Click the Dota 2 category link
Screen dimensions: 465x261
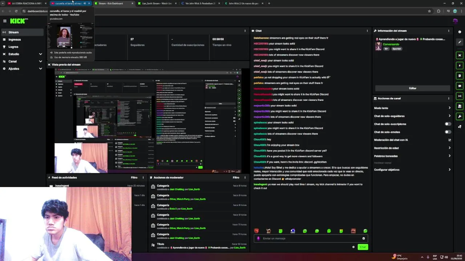[173, 209]
